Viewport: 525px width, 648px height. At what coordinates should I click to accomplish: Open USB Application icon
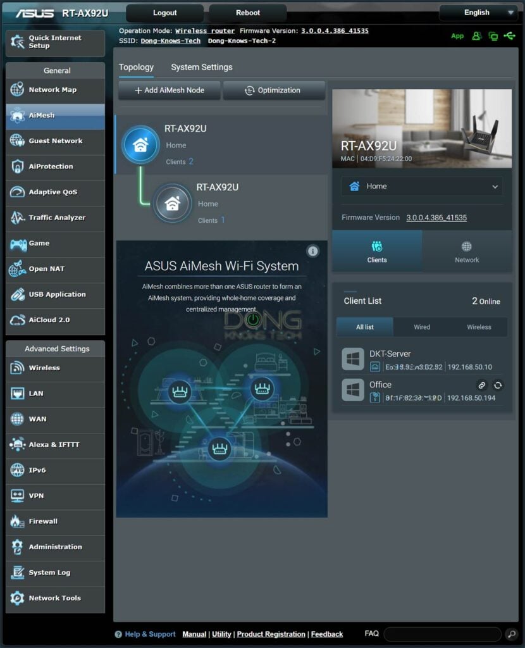[x=17, y=294]
